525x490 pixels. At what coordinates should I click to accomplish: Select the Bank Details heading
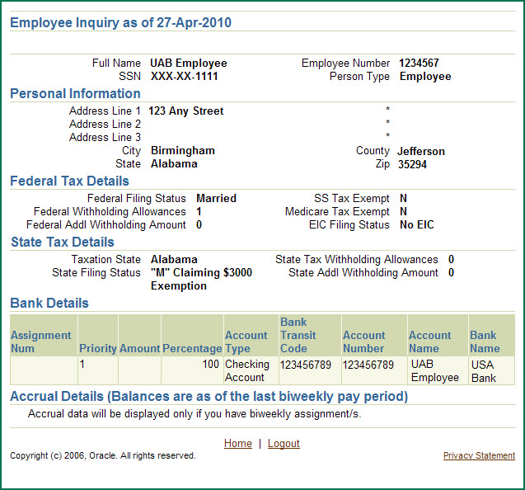click(49, 303)
